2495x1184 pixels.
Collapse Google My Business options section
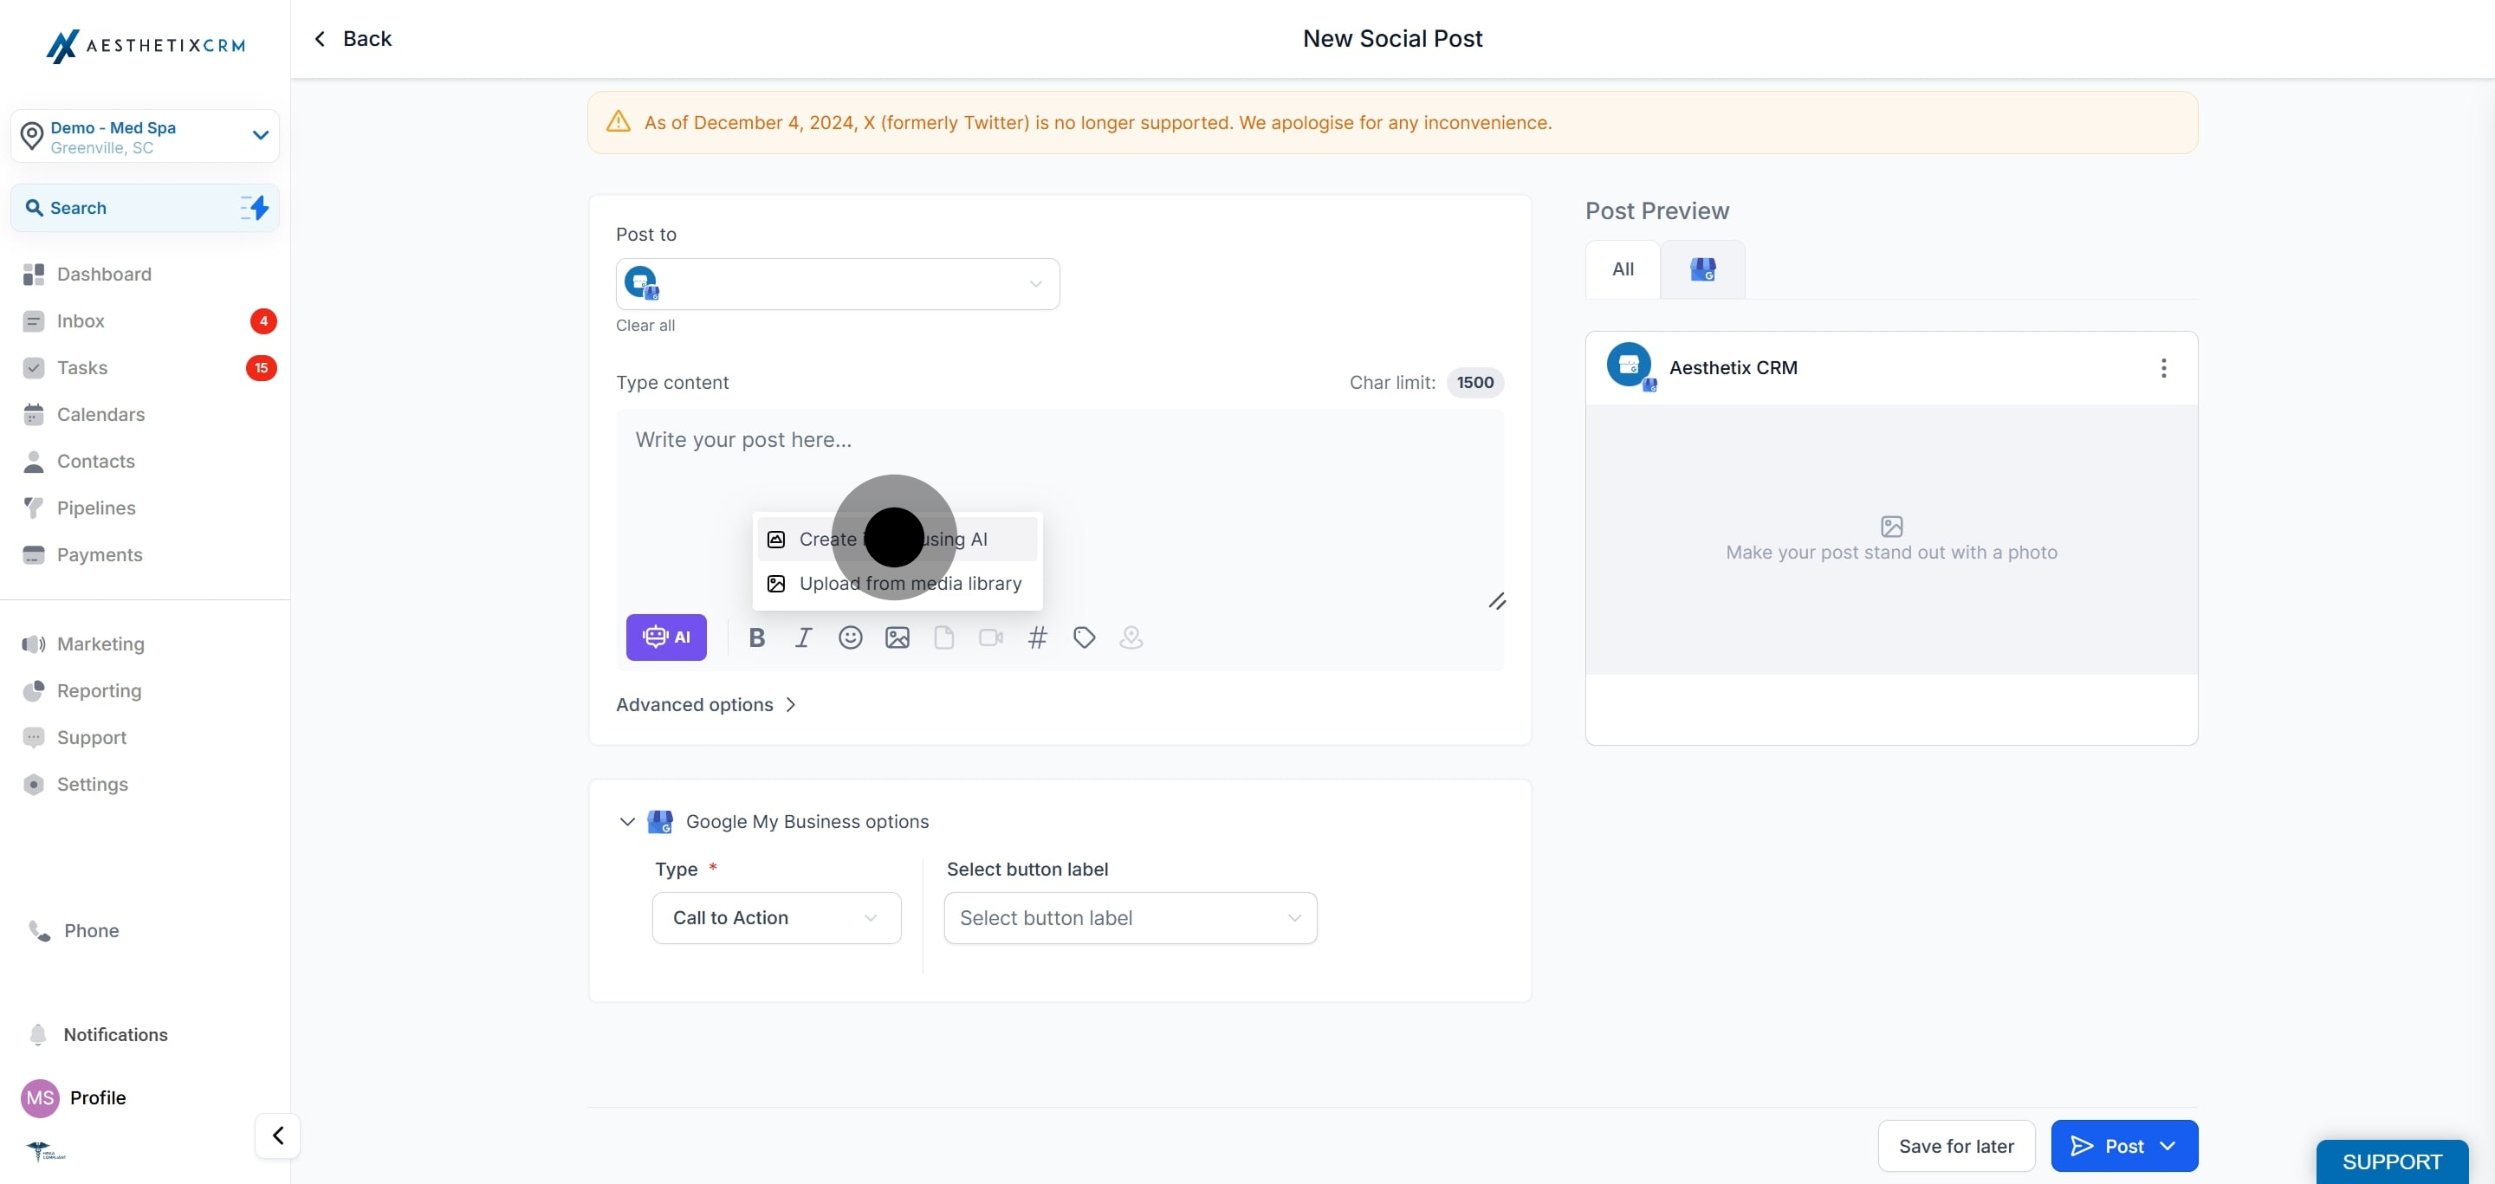click(626, 821)
